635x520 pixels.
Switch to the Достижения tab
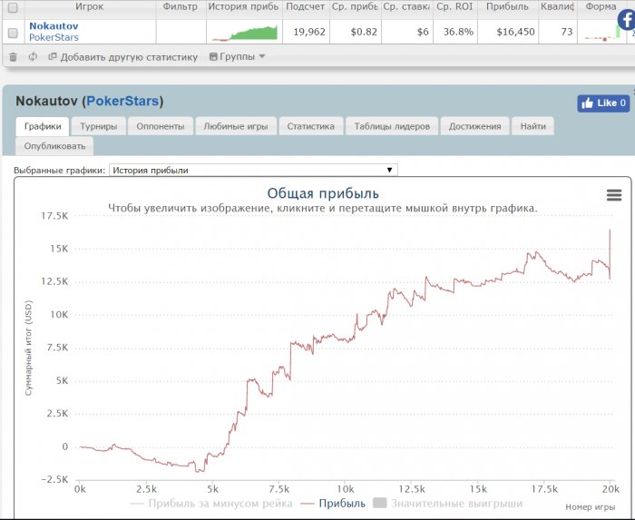pos(474,126)
